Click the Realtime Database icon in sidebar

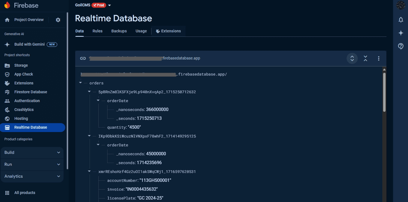[x=7, y=127]
